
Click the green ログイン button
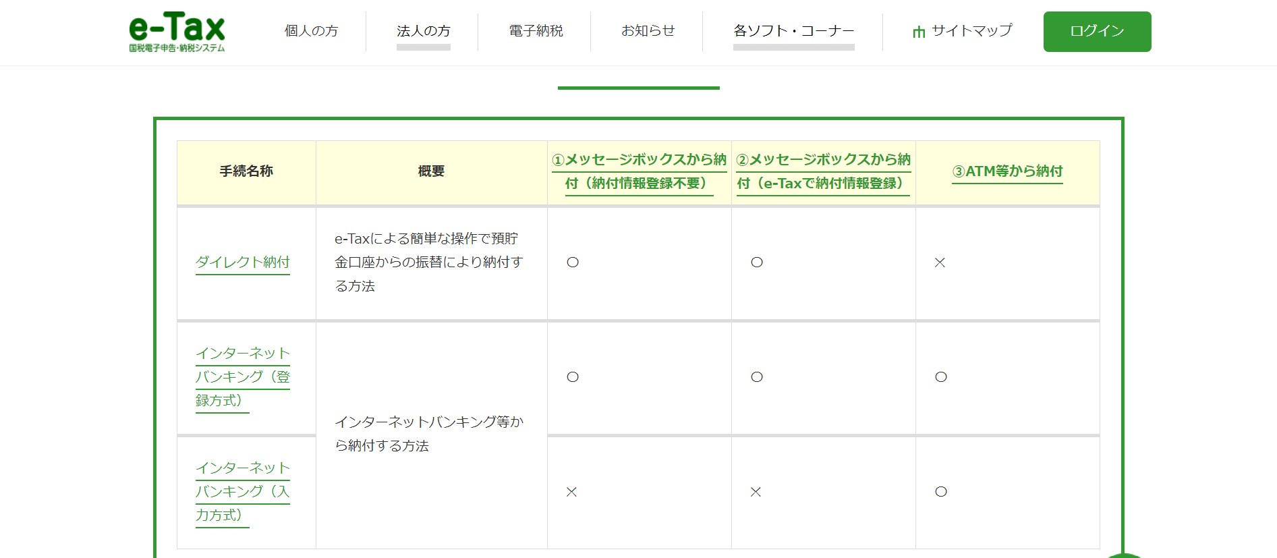coord(1097,32)
